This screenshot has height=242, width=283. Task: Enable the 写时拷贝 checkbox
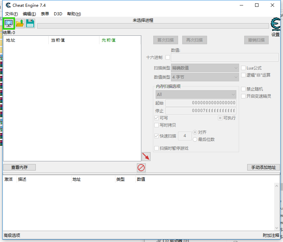[x=156, y=125]
